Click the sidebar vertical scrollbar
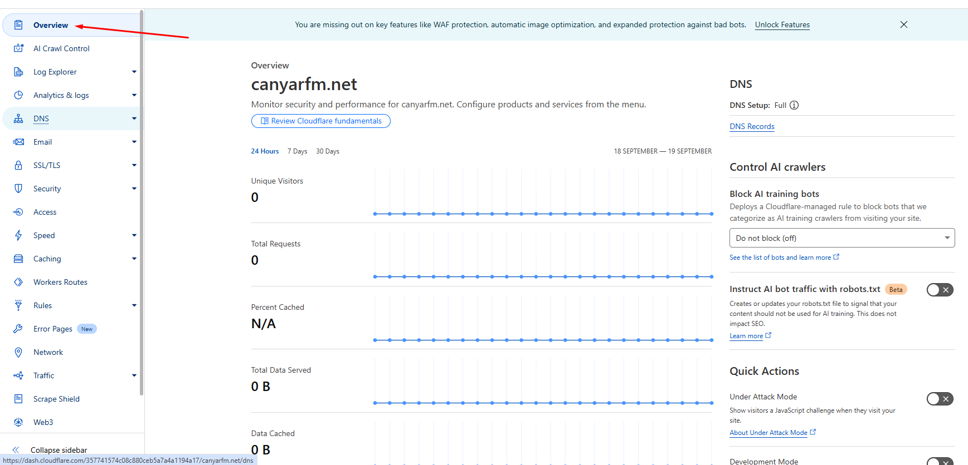Screen dimensions: 968x465 (x=142, y=203)
